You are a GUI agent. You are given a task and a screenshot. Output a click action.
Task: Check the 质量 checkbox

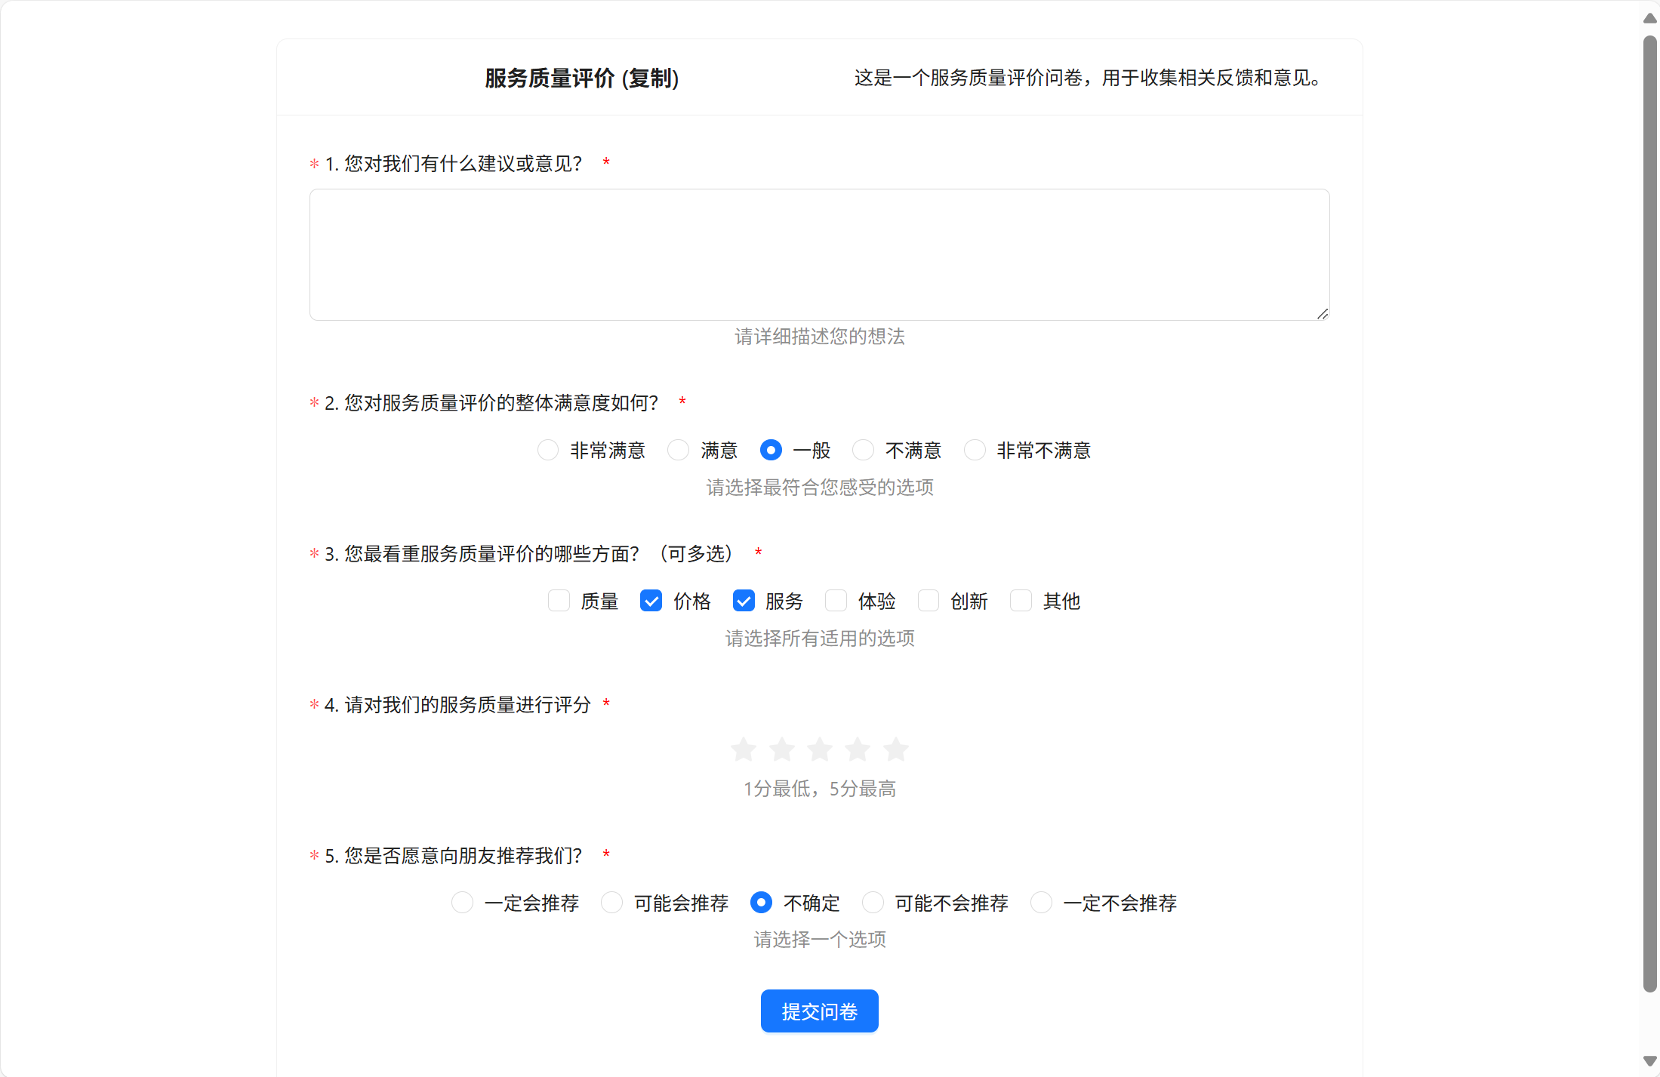click(559, 601)
